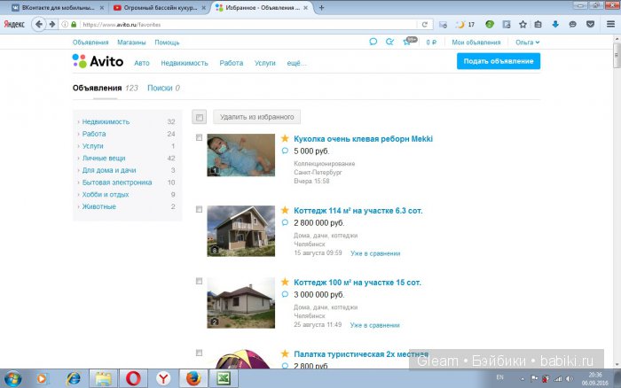Image resolution: width=621 pixels, height=388 pixels.
Task: Click the Удалить из избранного button
Action: coord(257,117)
